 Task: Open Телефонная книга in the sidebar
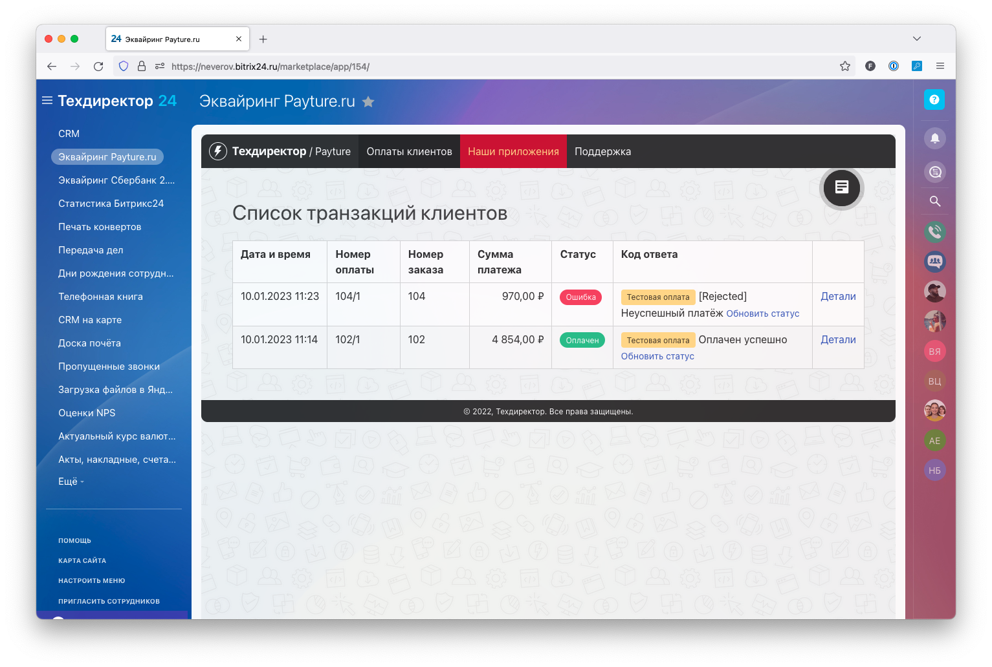(100, 297)
